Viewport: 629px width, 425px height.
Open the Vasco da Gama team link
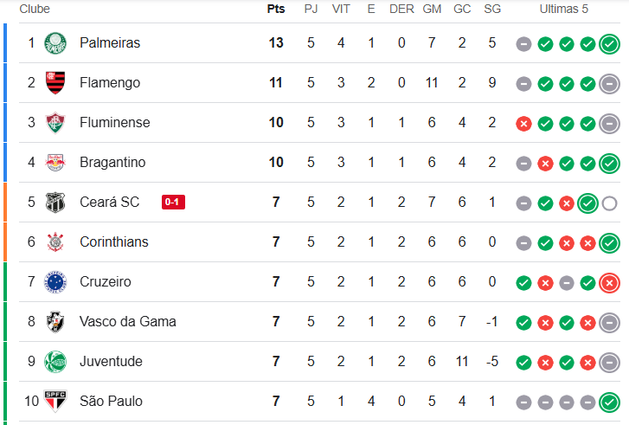(127, 322)
